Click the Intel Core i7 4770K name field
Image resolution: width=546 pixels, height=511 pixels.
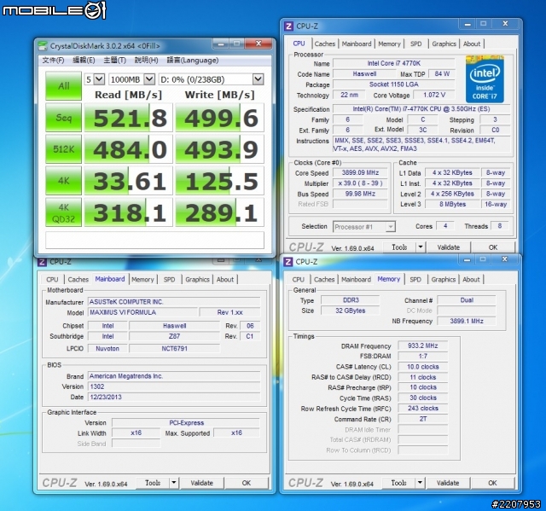[x=394, y=63]
